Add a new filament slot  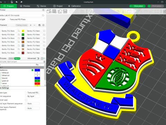31,25
